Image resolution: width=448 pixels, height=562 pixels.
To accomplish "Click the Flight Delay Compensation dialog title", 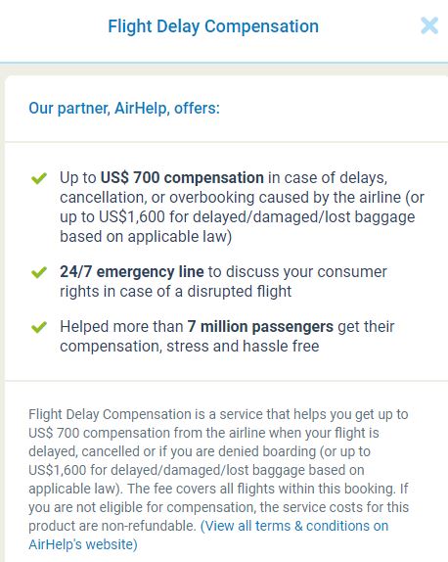I will point(213,26).
